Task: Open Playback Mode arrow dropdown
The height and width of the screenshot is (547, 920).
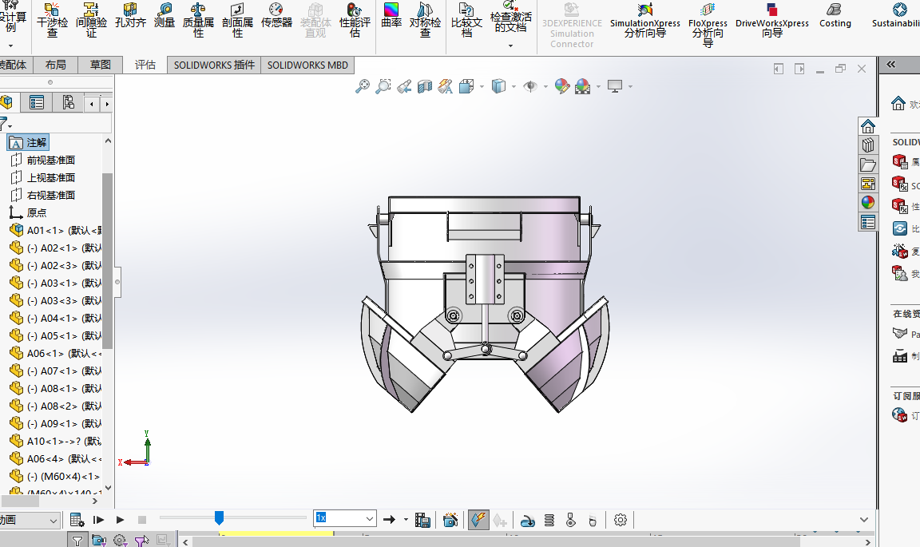Action: coord(406,520)
